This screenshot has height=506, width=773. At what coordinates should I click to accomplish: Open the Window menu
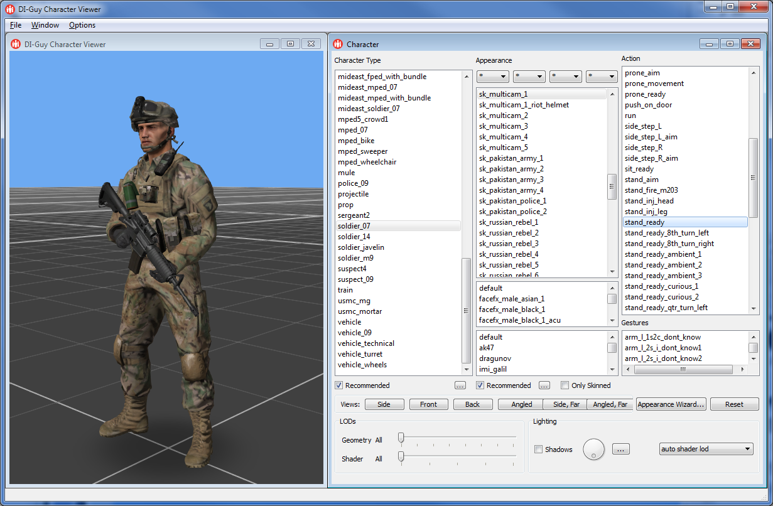coord(45,25)
